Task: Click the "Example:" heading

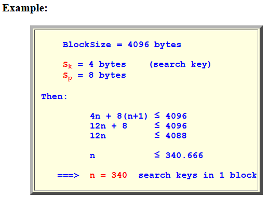Action: click(25, 8)
